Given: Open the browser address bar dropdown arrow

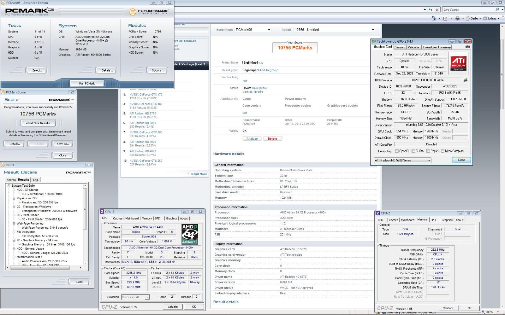Looking at the screenshot, I should point(425,10).
